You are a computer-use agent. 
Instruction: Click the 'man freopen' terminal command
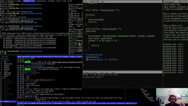(9, 3)
